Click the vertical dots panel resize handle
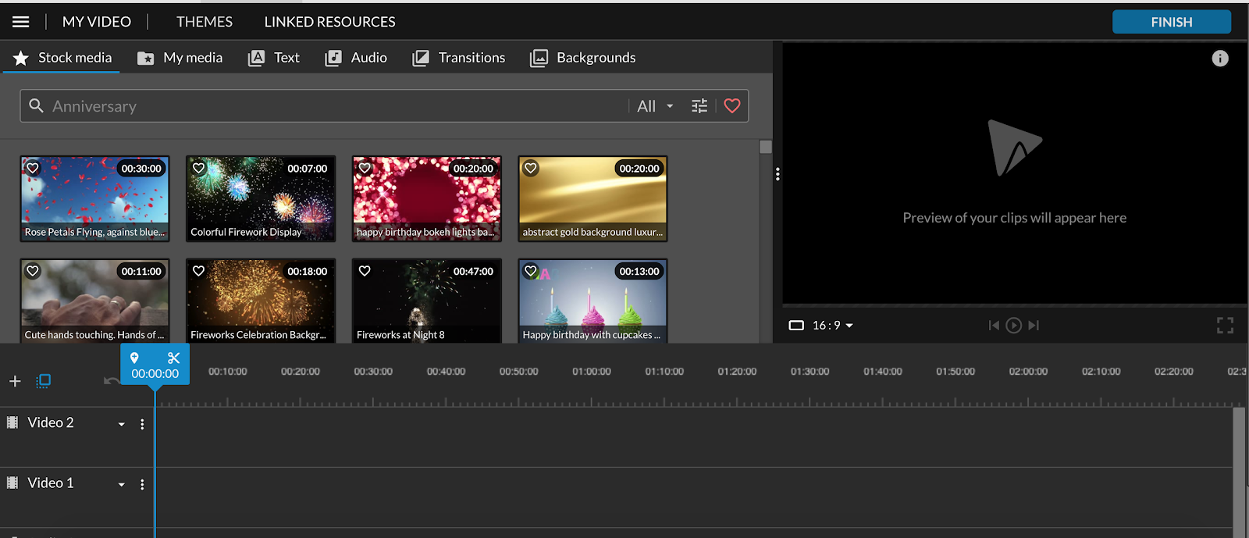The image size is (1249, 538). (x=778, y=174)
